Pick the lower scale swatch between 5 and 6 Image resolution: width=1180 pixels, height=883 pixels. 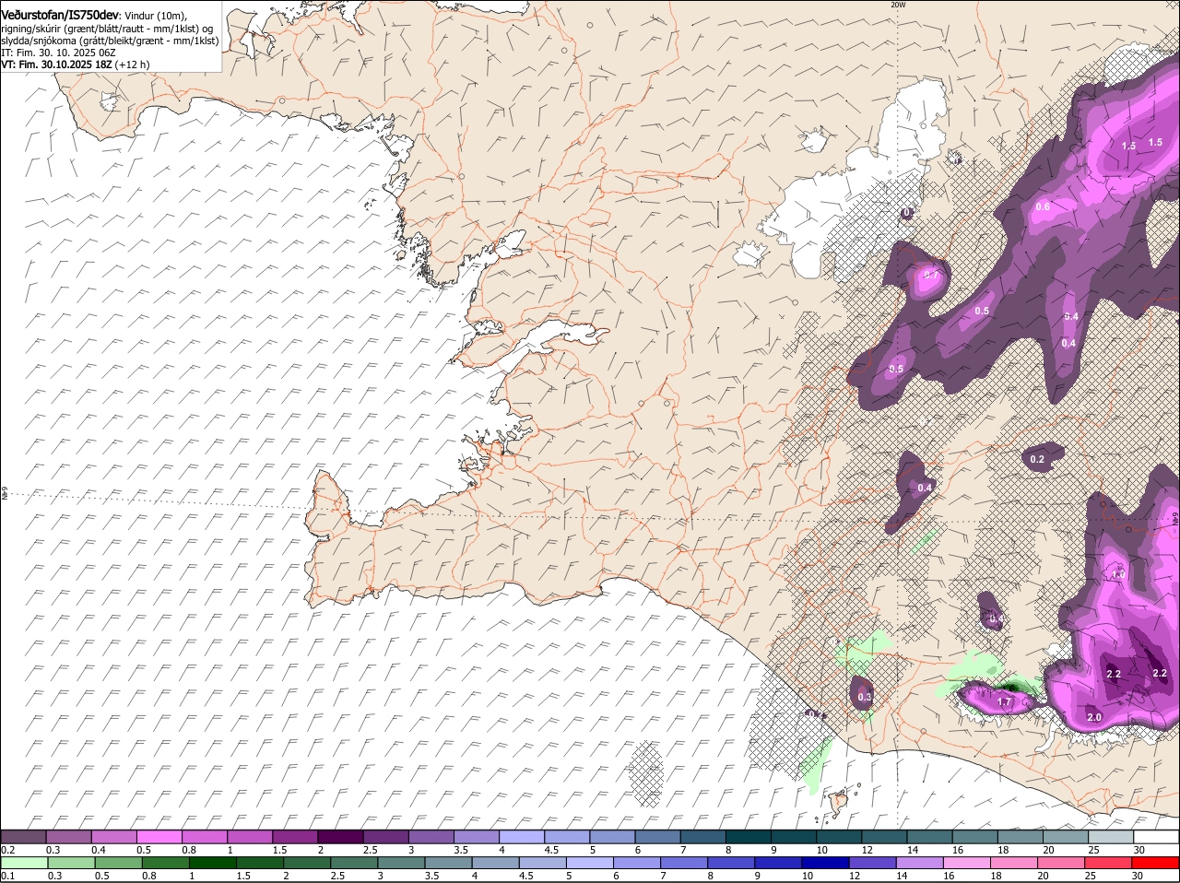[589, 863]
